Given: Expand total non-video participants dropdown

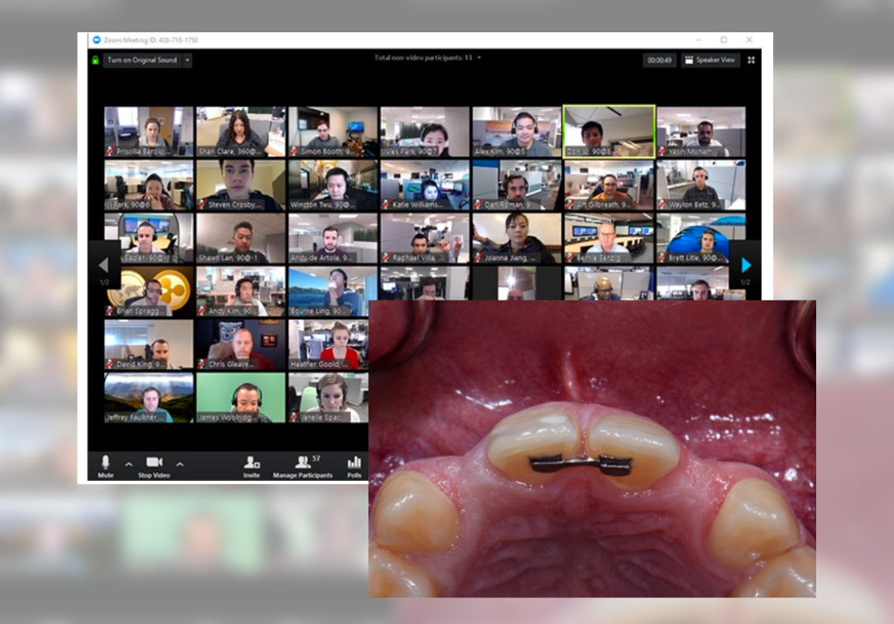Looking at the screenshot, I should pyautogui.click(x=478, y=58).
